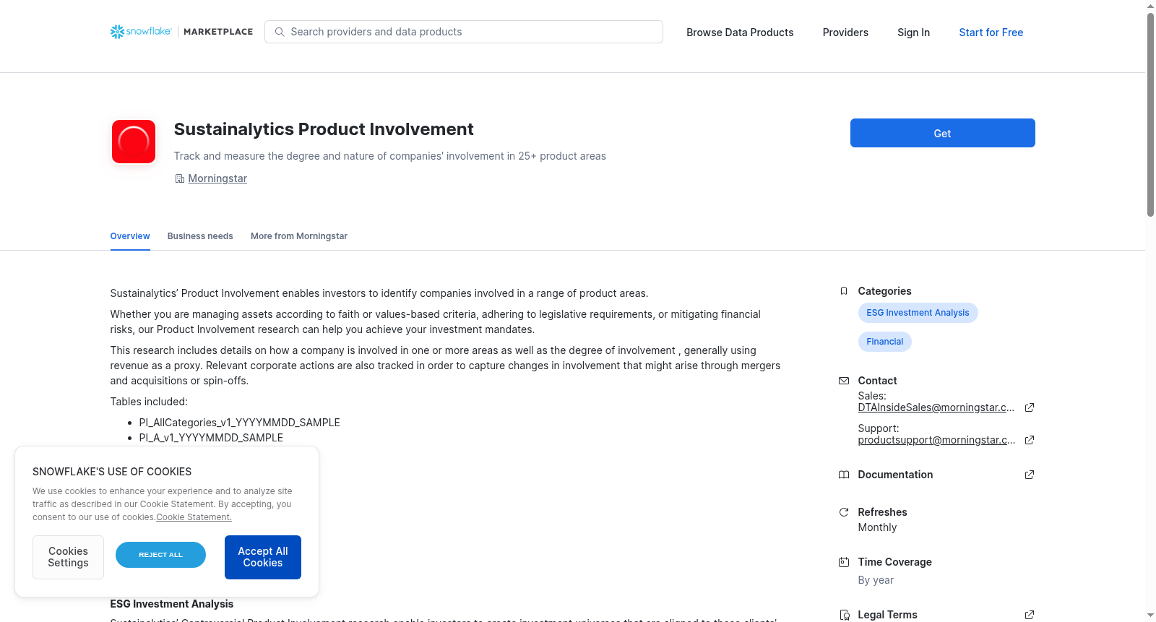Focus the search providers input field
Image resolution: width=1156 pixels, height=622 pixels.
click(464, 32)
